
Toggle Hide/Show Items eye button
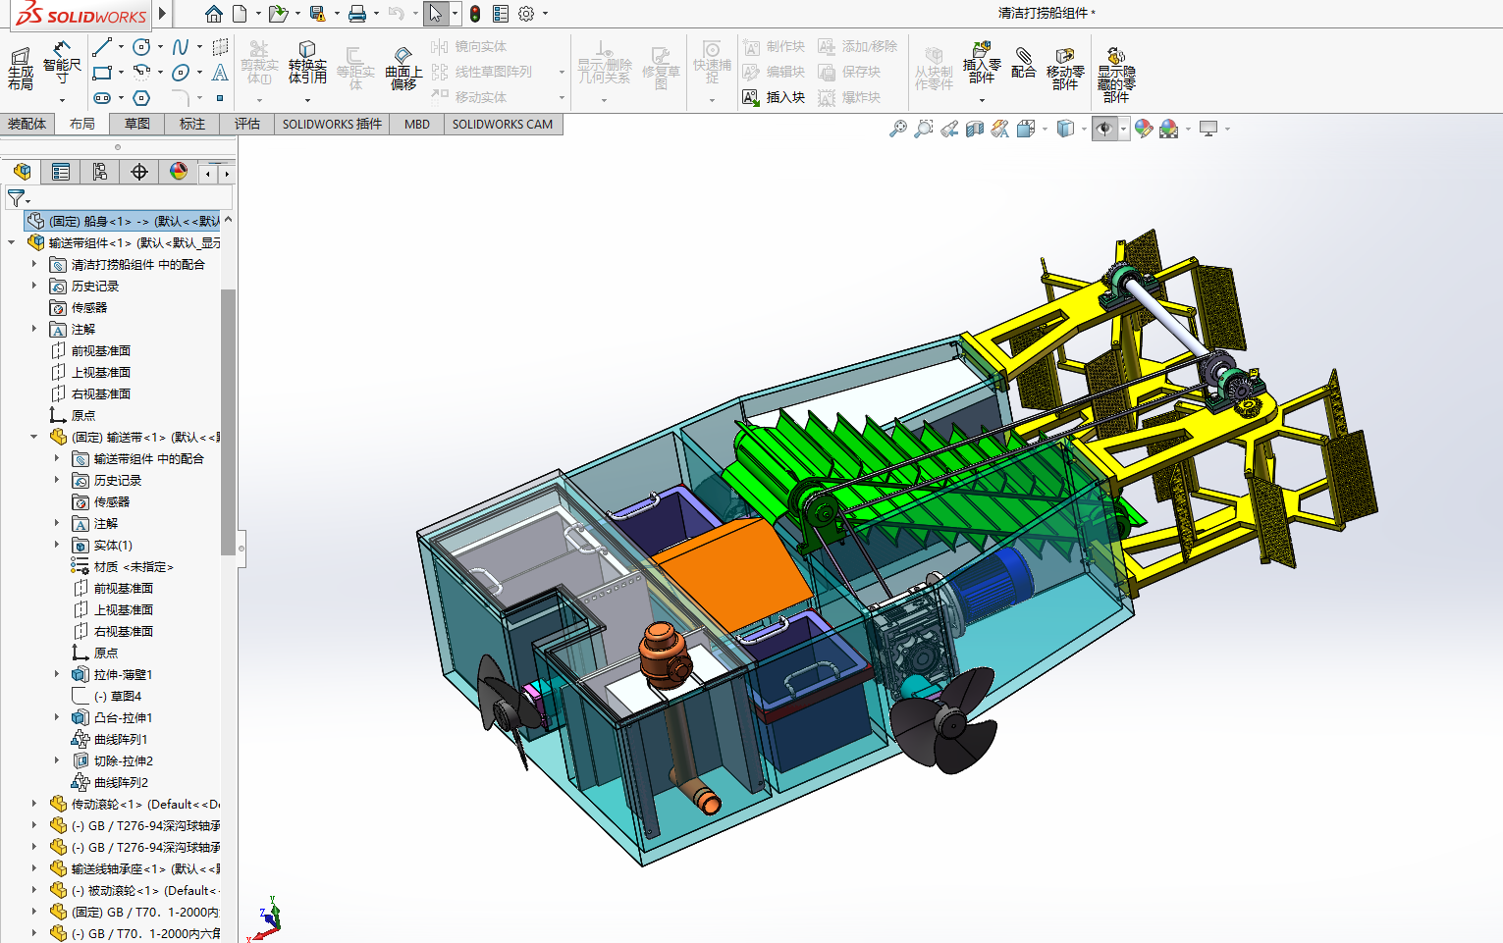tap(1104, 129)
